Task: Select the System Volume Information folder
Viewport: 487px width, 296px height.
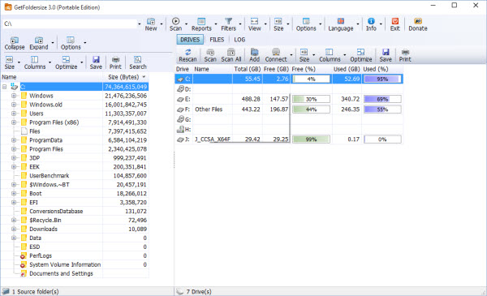Action: coord(75,264)
